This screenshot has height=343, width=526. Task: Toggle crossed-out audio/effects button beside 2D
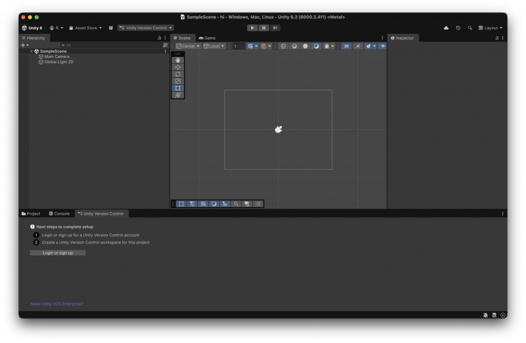tap(358, 46)
